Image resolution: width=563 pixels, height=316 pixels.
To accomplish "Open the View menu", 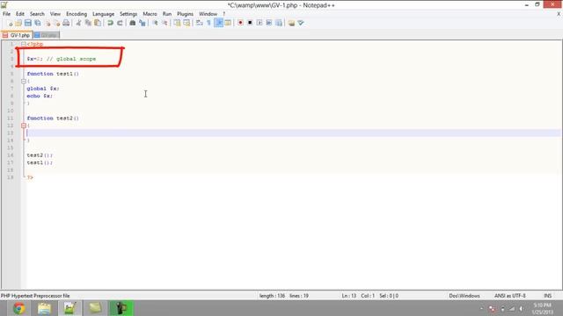I will coord(55,14).
